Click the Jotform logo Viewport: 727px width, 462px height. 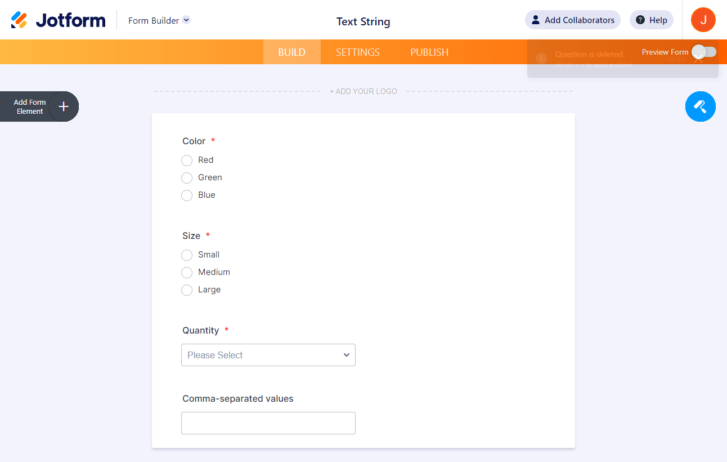click(59, 20)
